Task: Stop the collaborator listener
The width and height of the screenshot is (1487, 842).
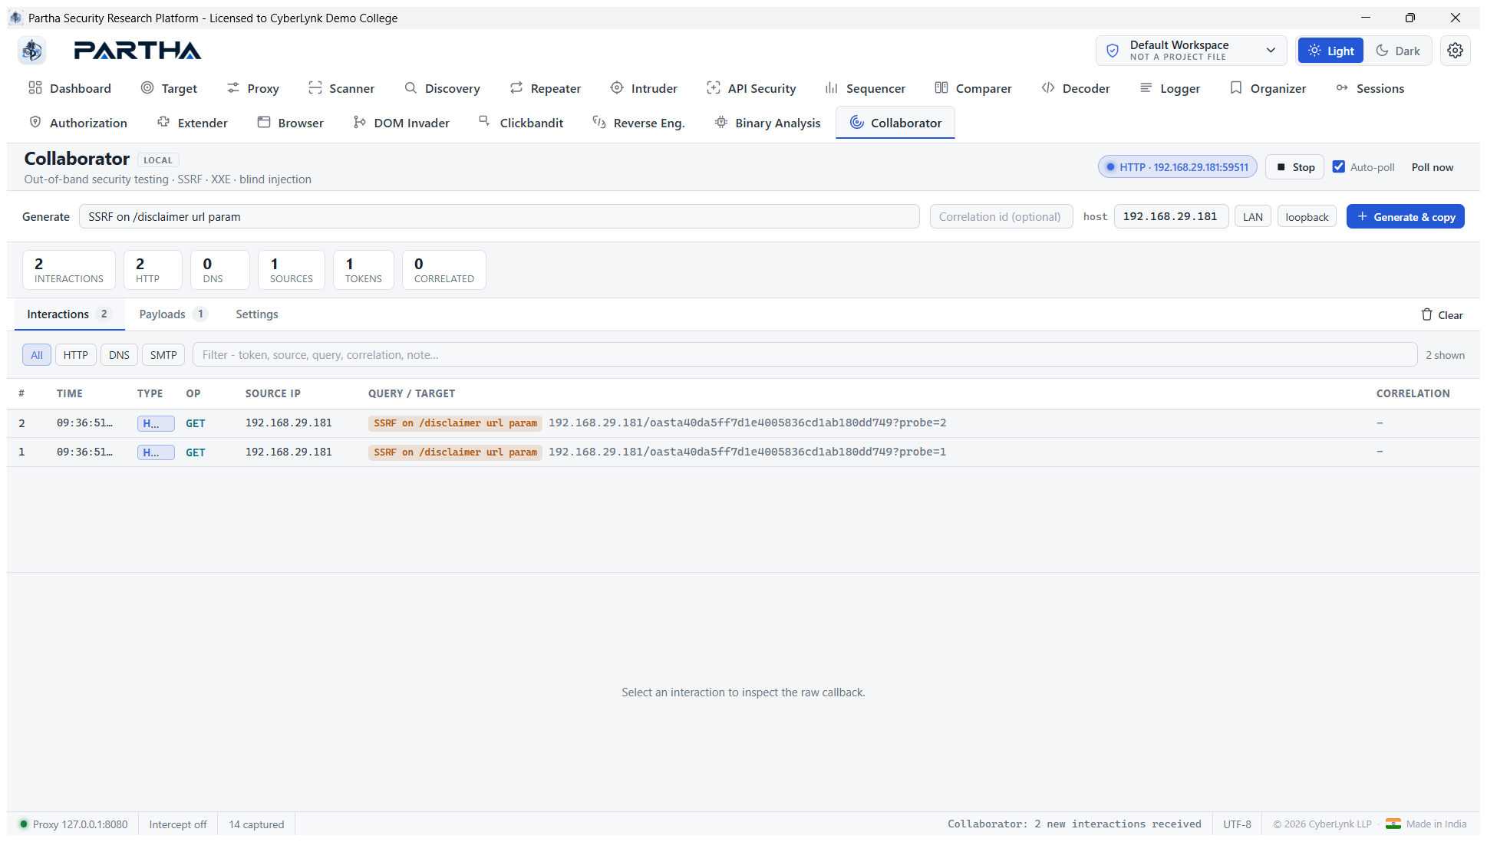Action: click(1295, 167)
